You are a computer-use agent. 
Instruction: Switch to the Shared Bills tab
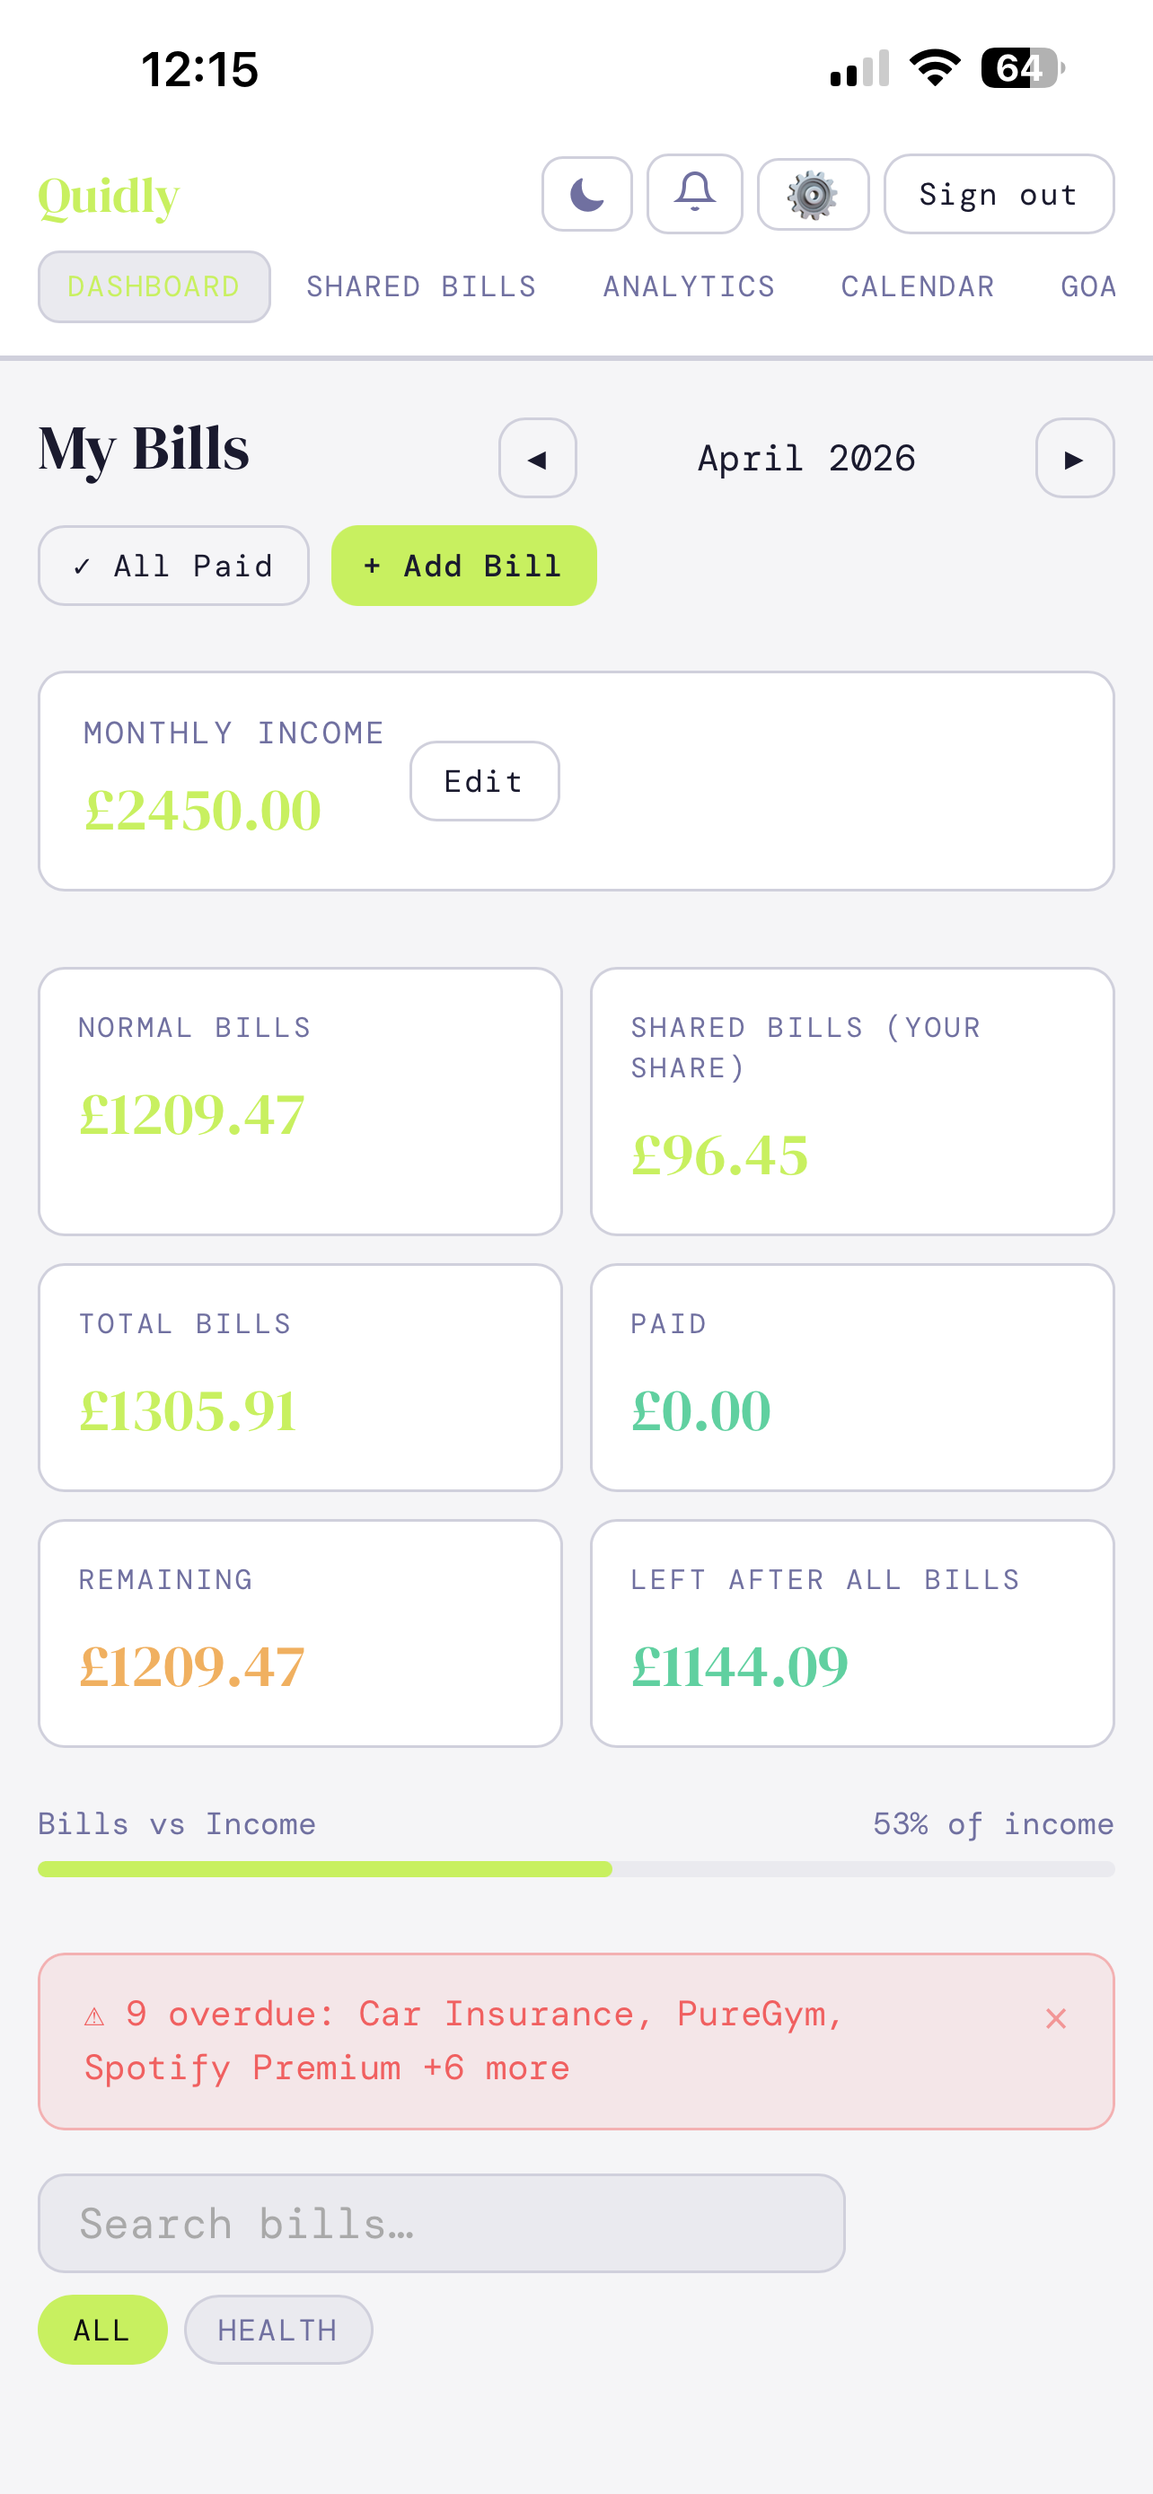point(421,286)
